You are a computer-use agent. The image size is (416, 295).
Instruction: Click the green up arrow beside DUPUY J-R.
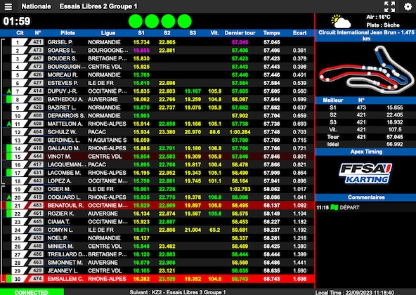coord(9,91)
